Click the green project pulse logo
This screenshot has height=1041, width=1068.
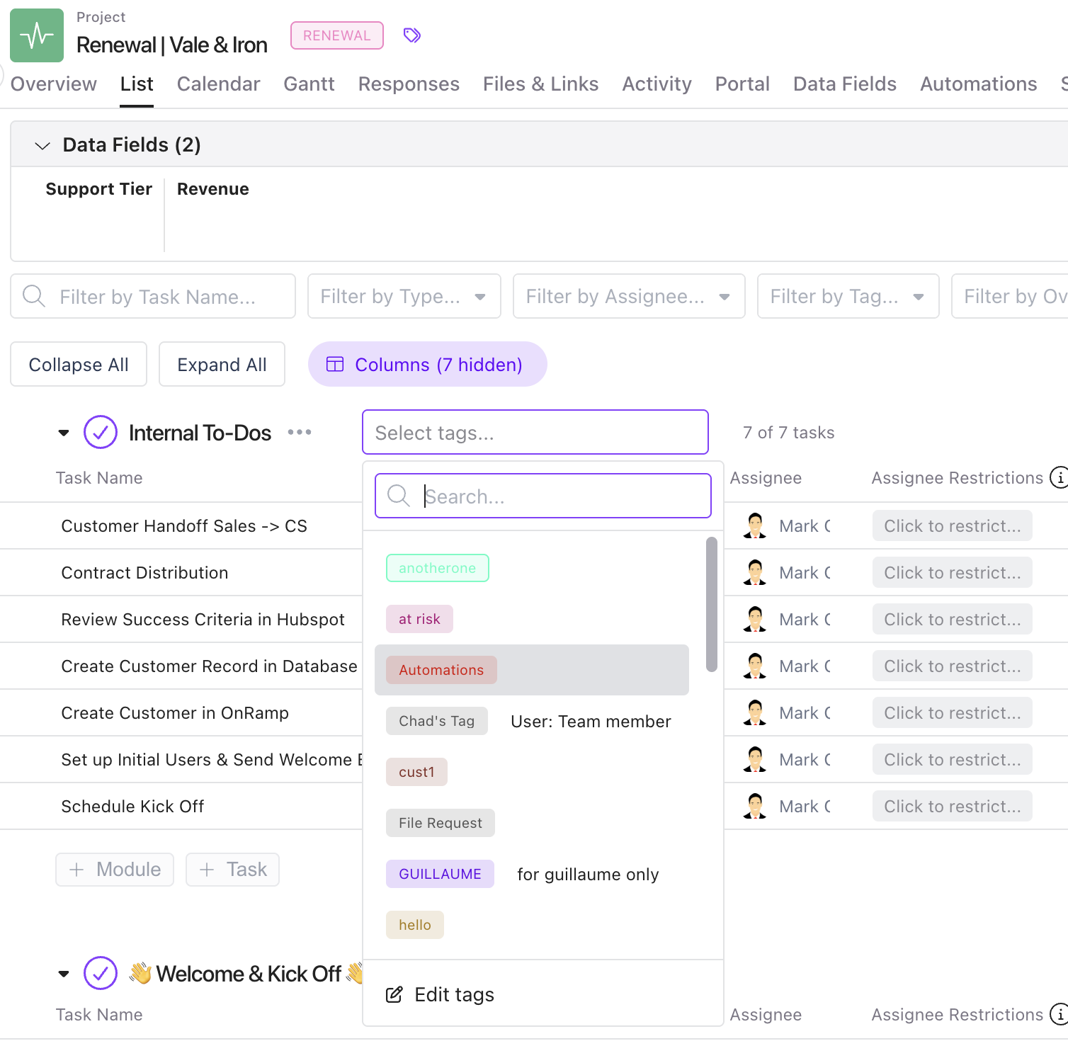pyautogui.click(x=37, y=35)
